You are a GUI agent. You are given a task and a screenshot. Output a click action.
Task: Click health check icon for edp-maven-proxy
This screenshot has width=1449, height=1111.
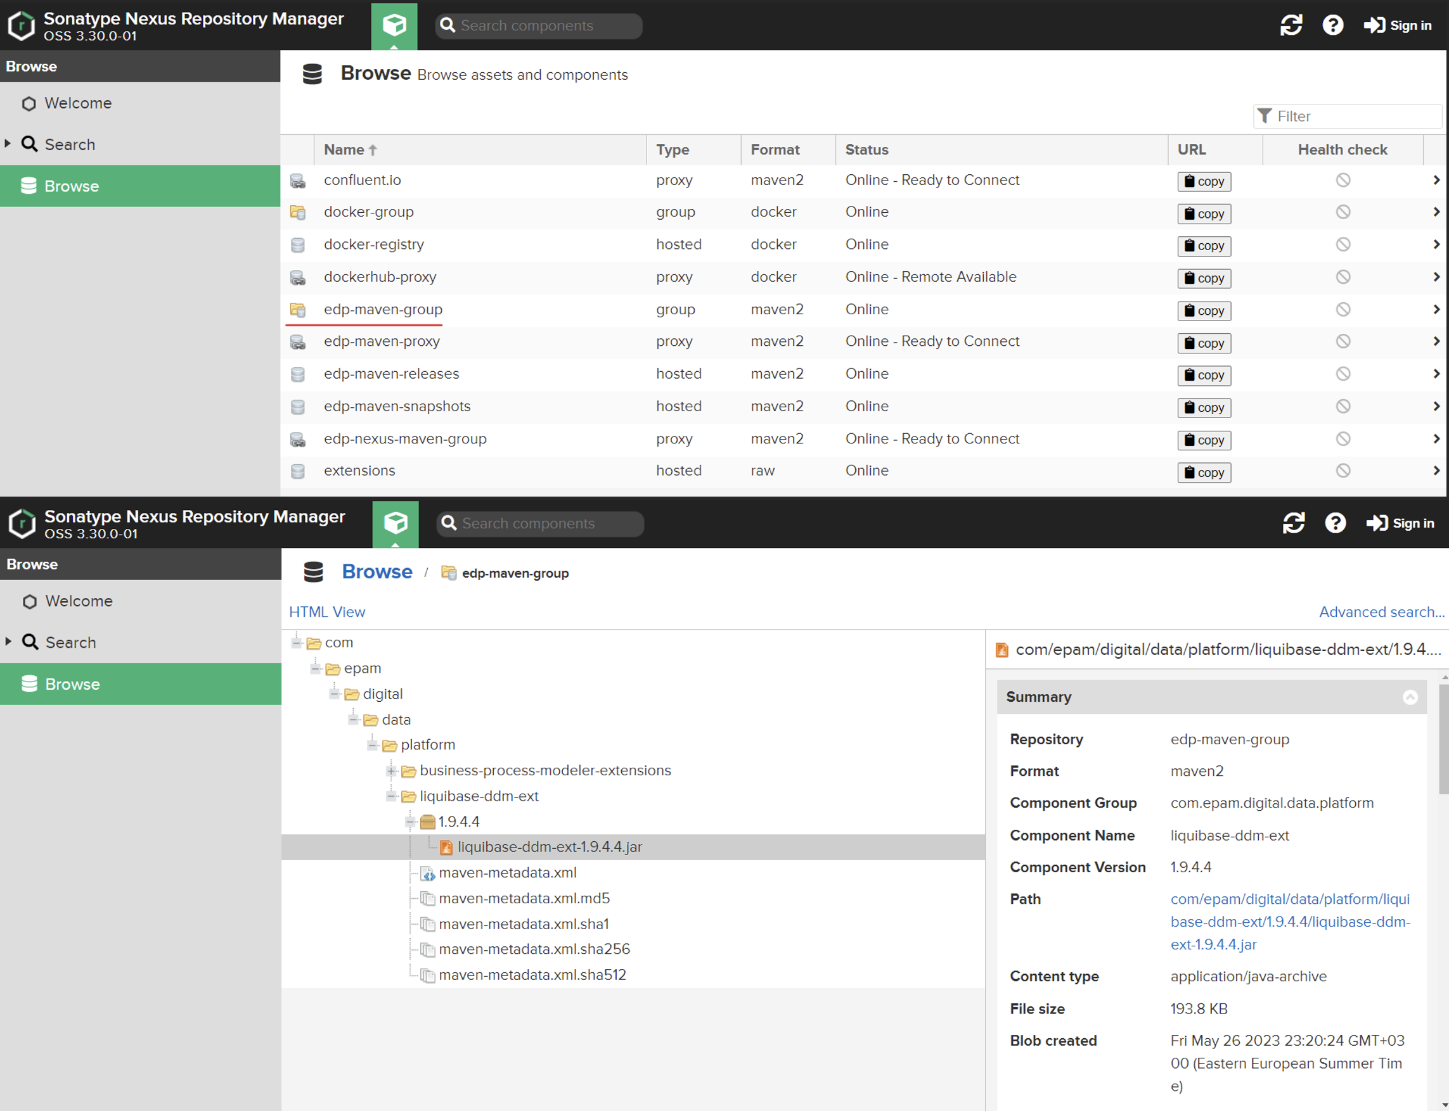click(x=1343, y=341)
